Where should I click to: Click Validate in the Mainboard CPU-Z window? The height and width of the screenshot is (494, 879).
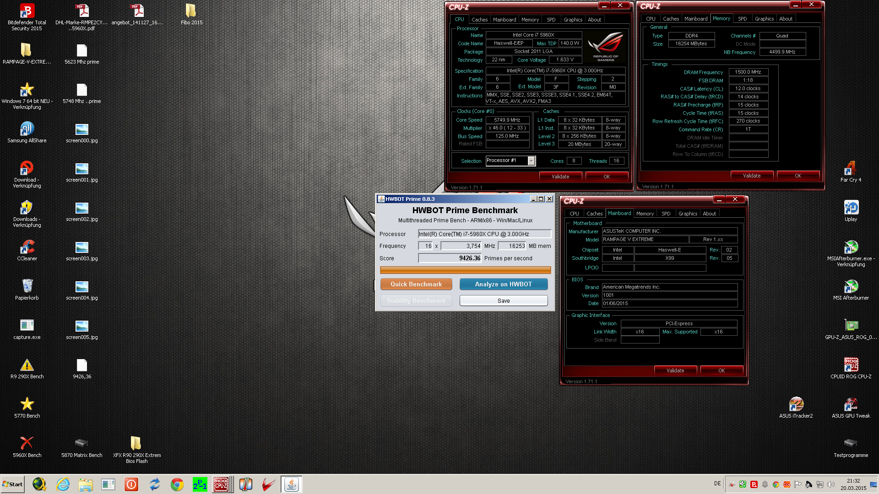click(675, 370)
